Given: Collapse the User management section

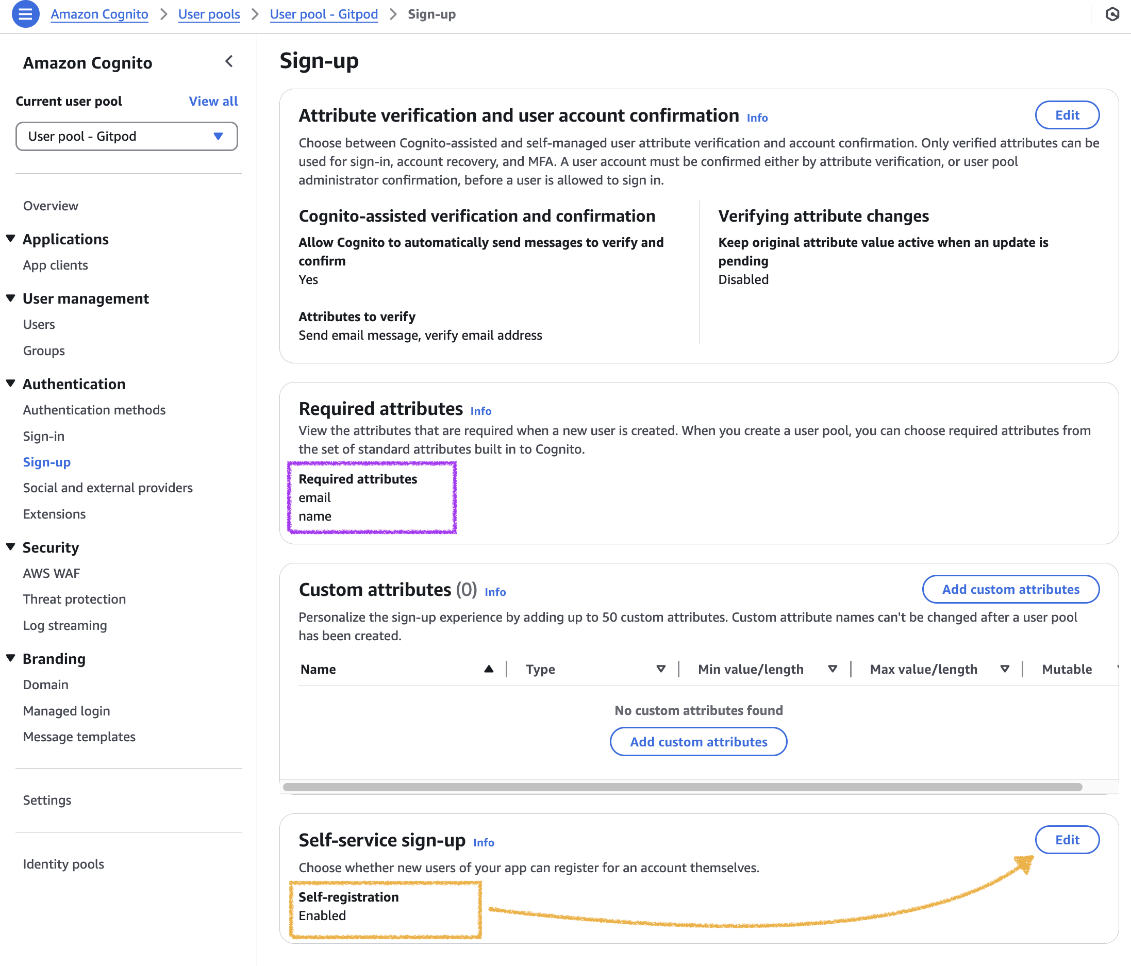Looking at the screenshot, I should coord(10,298).
